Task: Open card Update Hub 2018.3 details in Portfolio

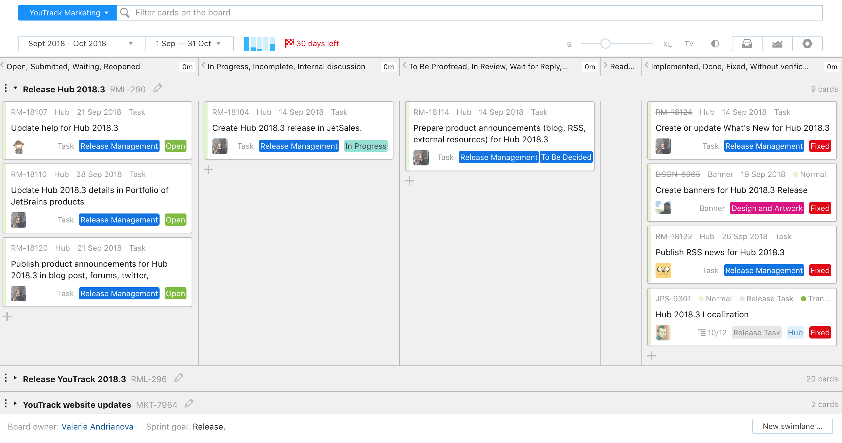Action: [90, 196]
